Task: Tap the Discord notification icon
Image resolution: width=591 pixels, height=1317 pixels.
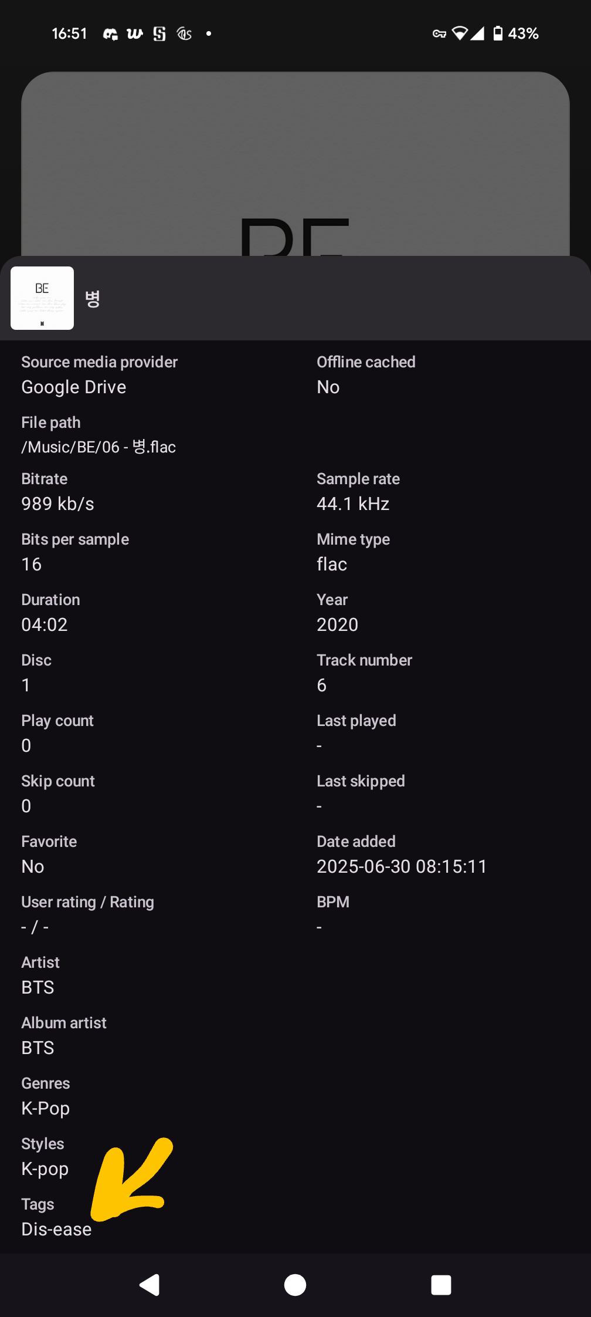Action: [x=110, y=34]
